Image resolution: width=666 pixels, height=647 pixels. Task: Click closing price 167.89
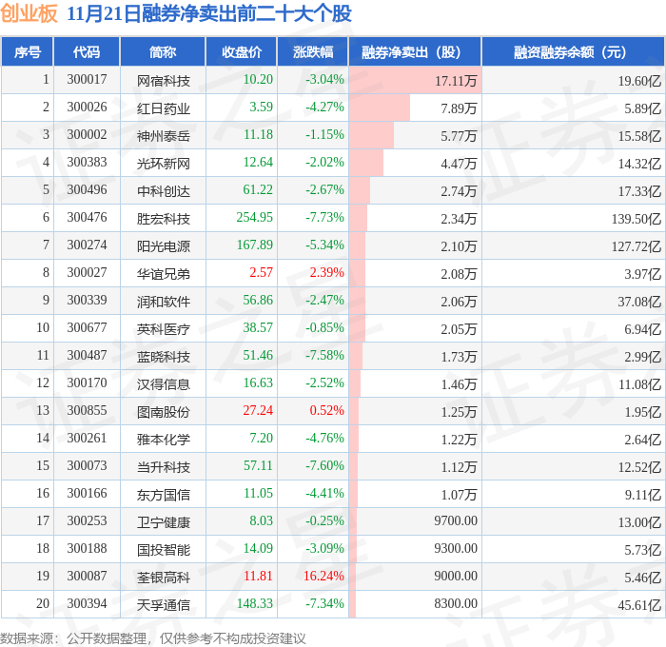coord(254,245)
